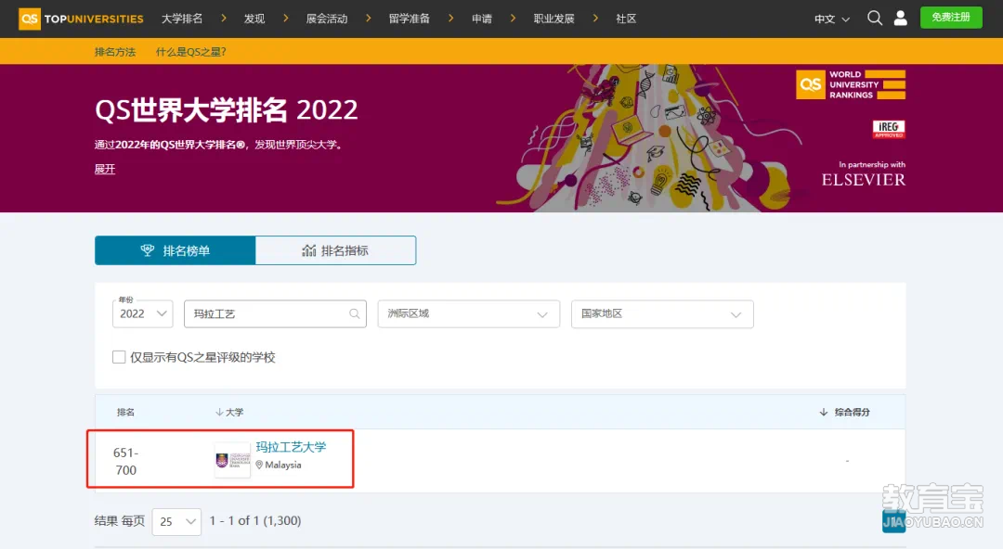1003x549 pixels.
Task: Click the search icon in 玛拉工艺 field
Action: (355, 313)
